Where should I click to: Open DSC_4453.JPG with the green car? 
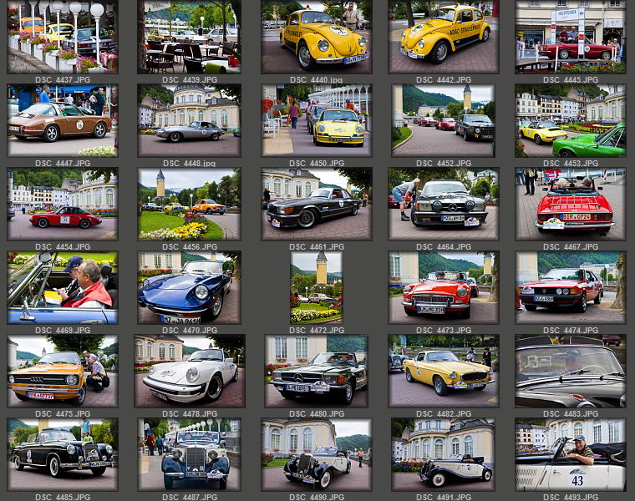pos(570,120)
